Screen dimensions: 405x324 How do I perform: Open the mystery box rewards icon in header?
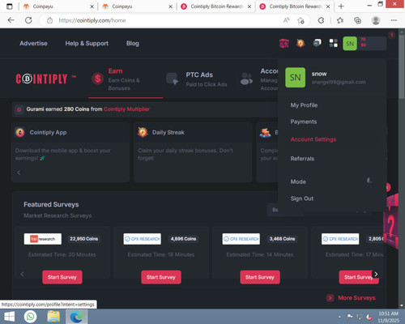283,43
